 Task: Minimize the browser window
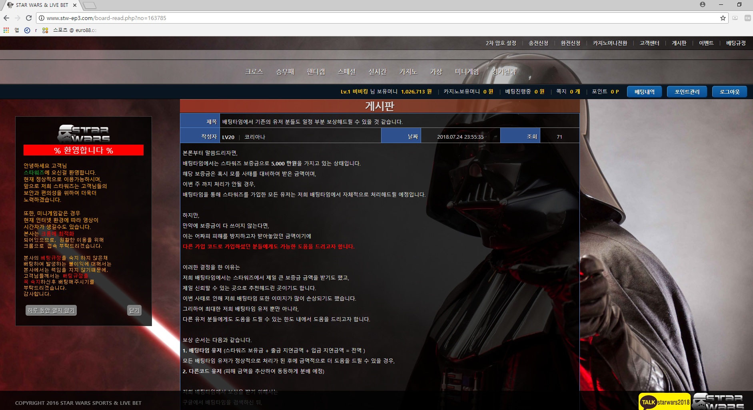click(721, 5)
